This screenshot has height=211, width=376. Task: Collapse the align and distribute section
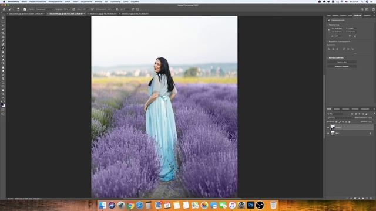(x=328, y=42)
